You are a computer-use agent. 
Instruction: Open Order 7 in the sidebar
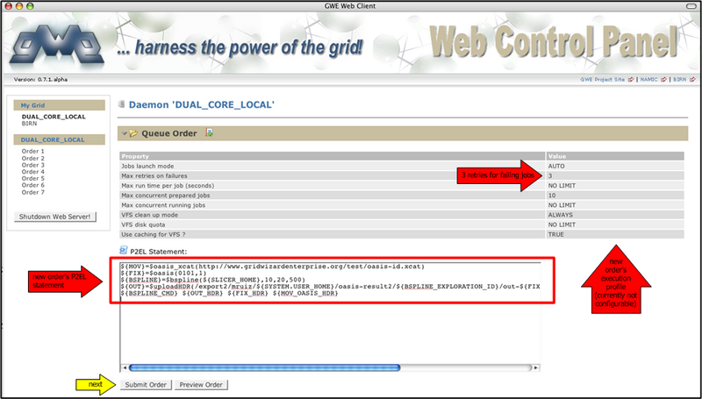pyautogui.click(x=32, y=192)
